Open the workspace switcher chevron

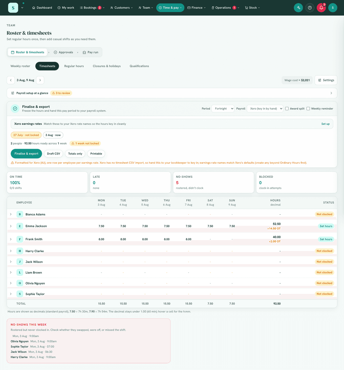tap(22, 8)
